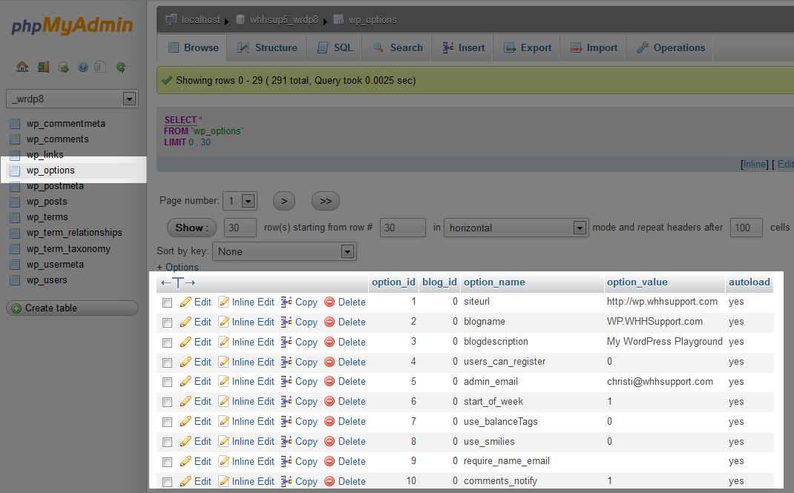Open the query window database icon
This screenshot has width=794, height=493.
pyautogui.click(x=64, y=67)
